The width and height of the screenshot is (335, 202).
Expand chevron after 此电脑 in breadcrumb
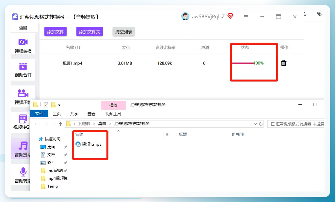click(94, 124)
